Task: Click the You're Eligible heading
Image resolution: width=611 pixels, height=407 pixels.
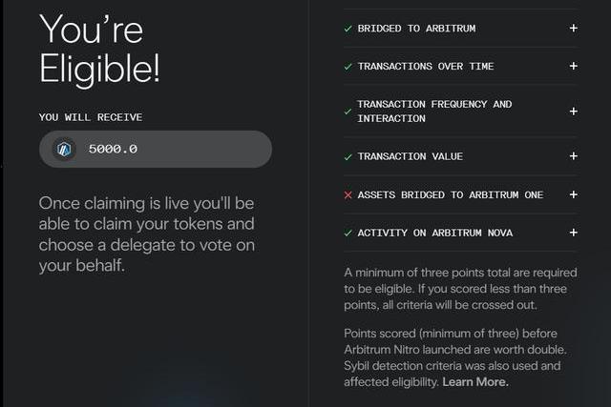Action: 100,49
